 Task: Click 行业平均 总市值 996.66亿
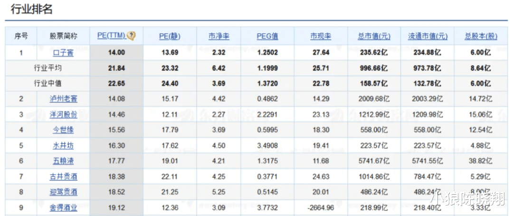click(x=374, y=68)
